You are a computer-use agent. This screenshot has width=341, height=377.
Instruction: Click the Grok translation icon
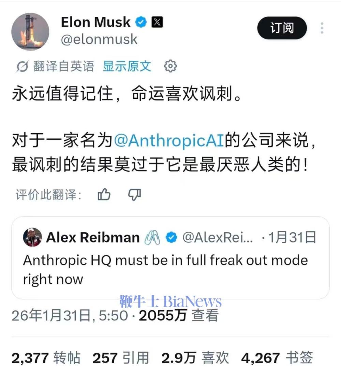(23, 66)
